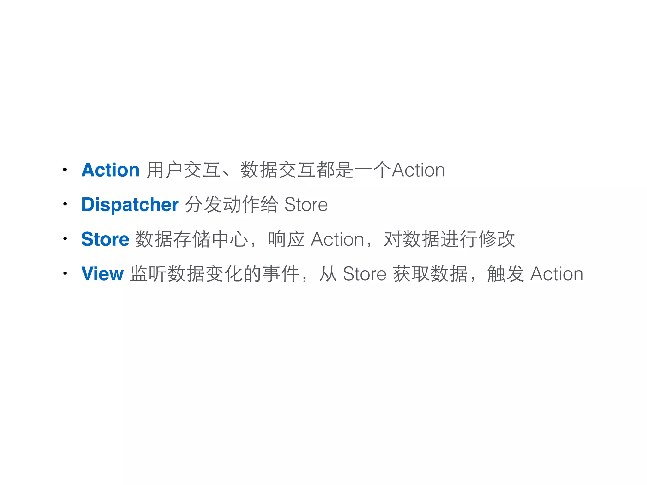The height and width of the screenshot is (485, 647).
Task: Click the bullet dot before Dispatcher
Action: click(x=65, y=204)
